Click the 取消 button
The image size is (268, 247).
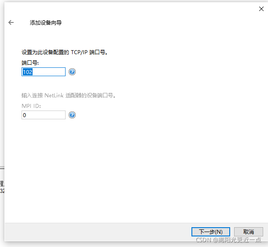248,232
